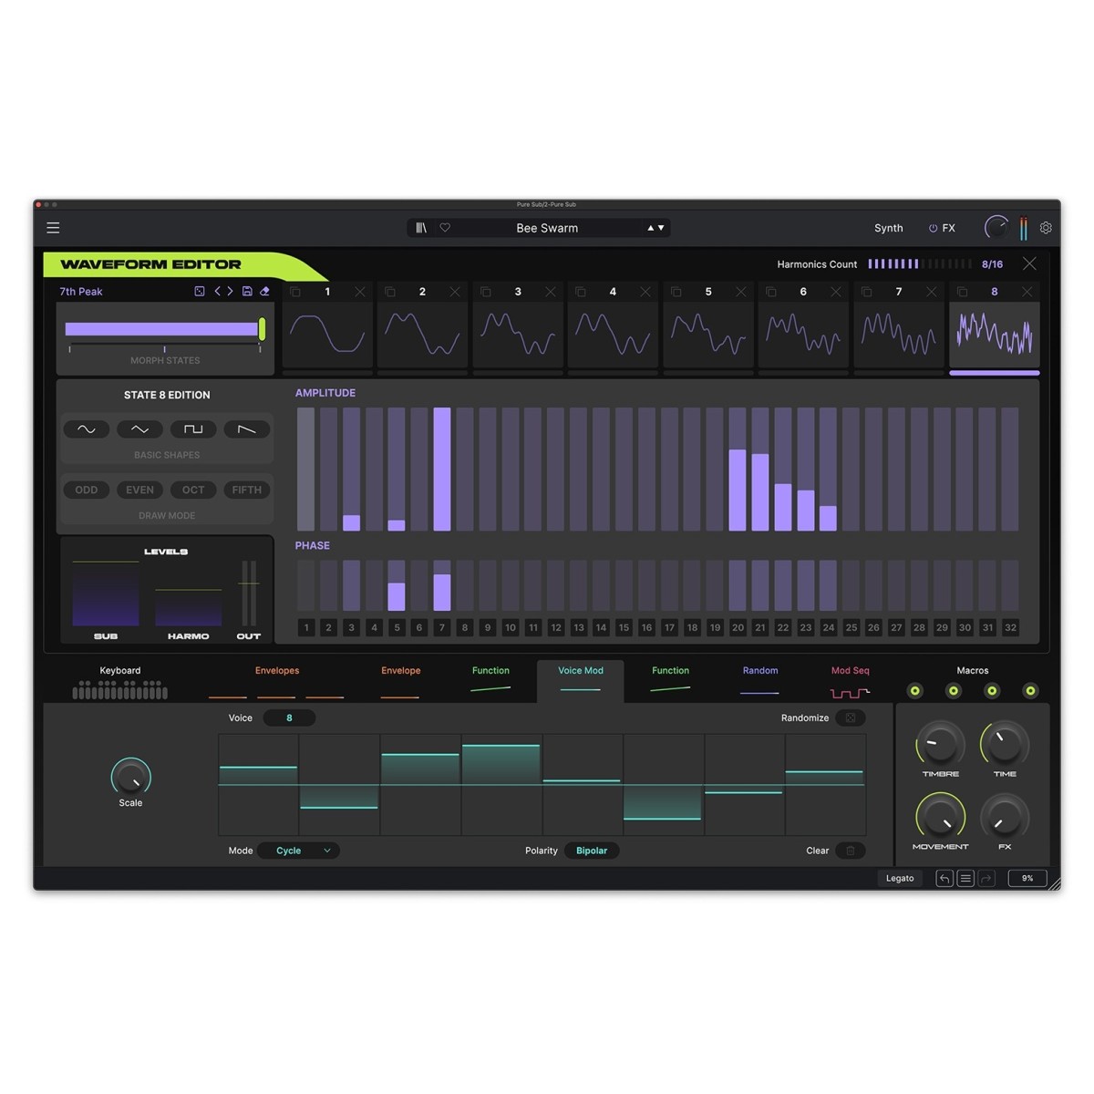The width and height of the screenshot is (1094, 1094).
Task: Click the Randomize dice button in Voice Mod
Action: [x=851, y=718]
